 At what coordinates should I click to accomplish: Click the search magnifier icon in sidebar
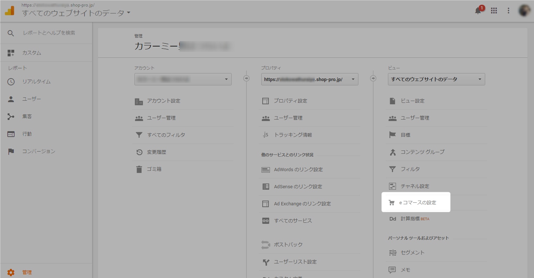click(11, 33)
